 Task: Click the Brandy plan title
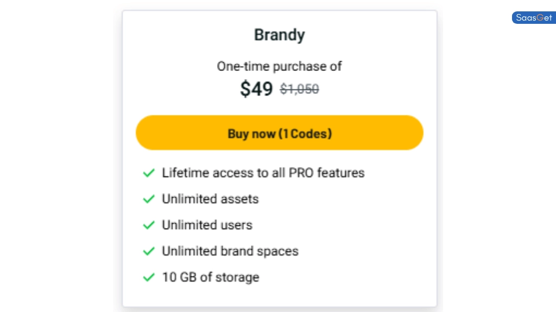pos(279,35)
